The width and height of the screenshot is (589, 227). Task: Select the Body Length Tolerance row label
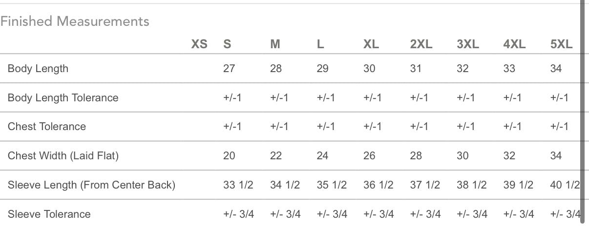(63, 97)
